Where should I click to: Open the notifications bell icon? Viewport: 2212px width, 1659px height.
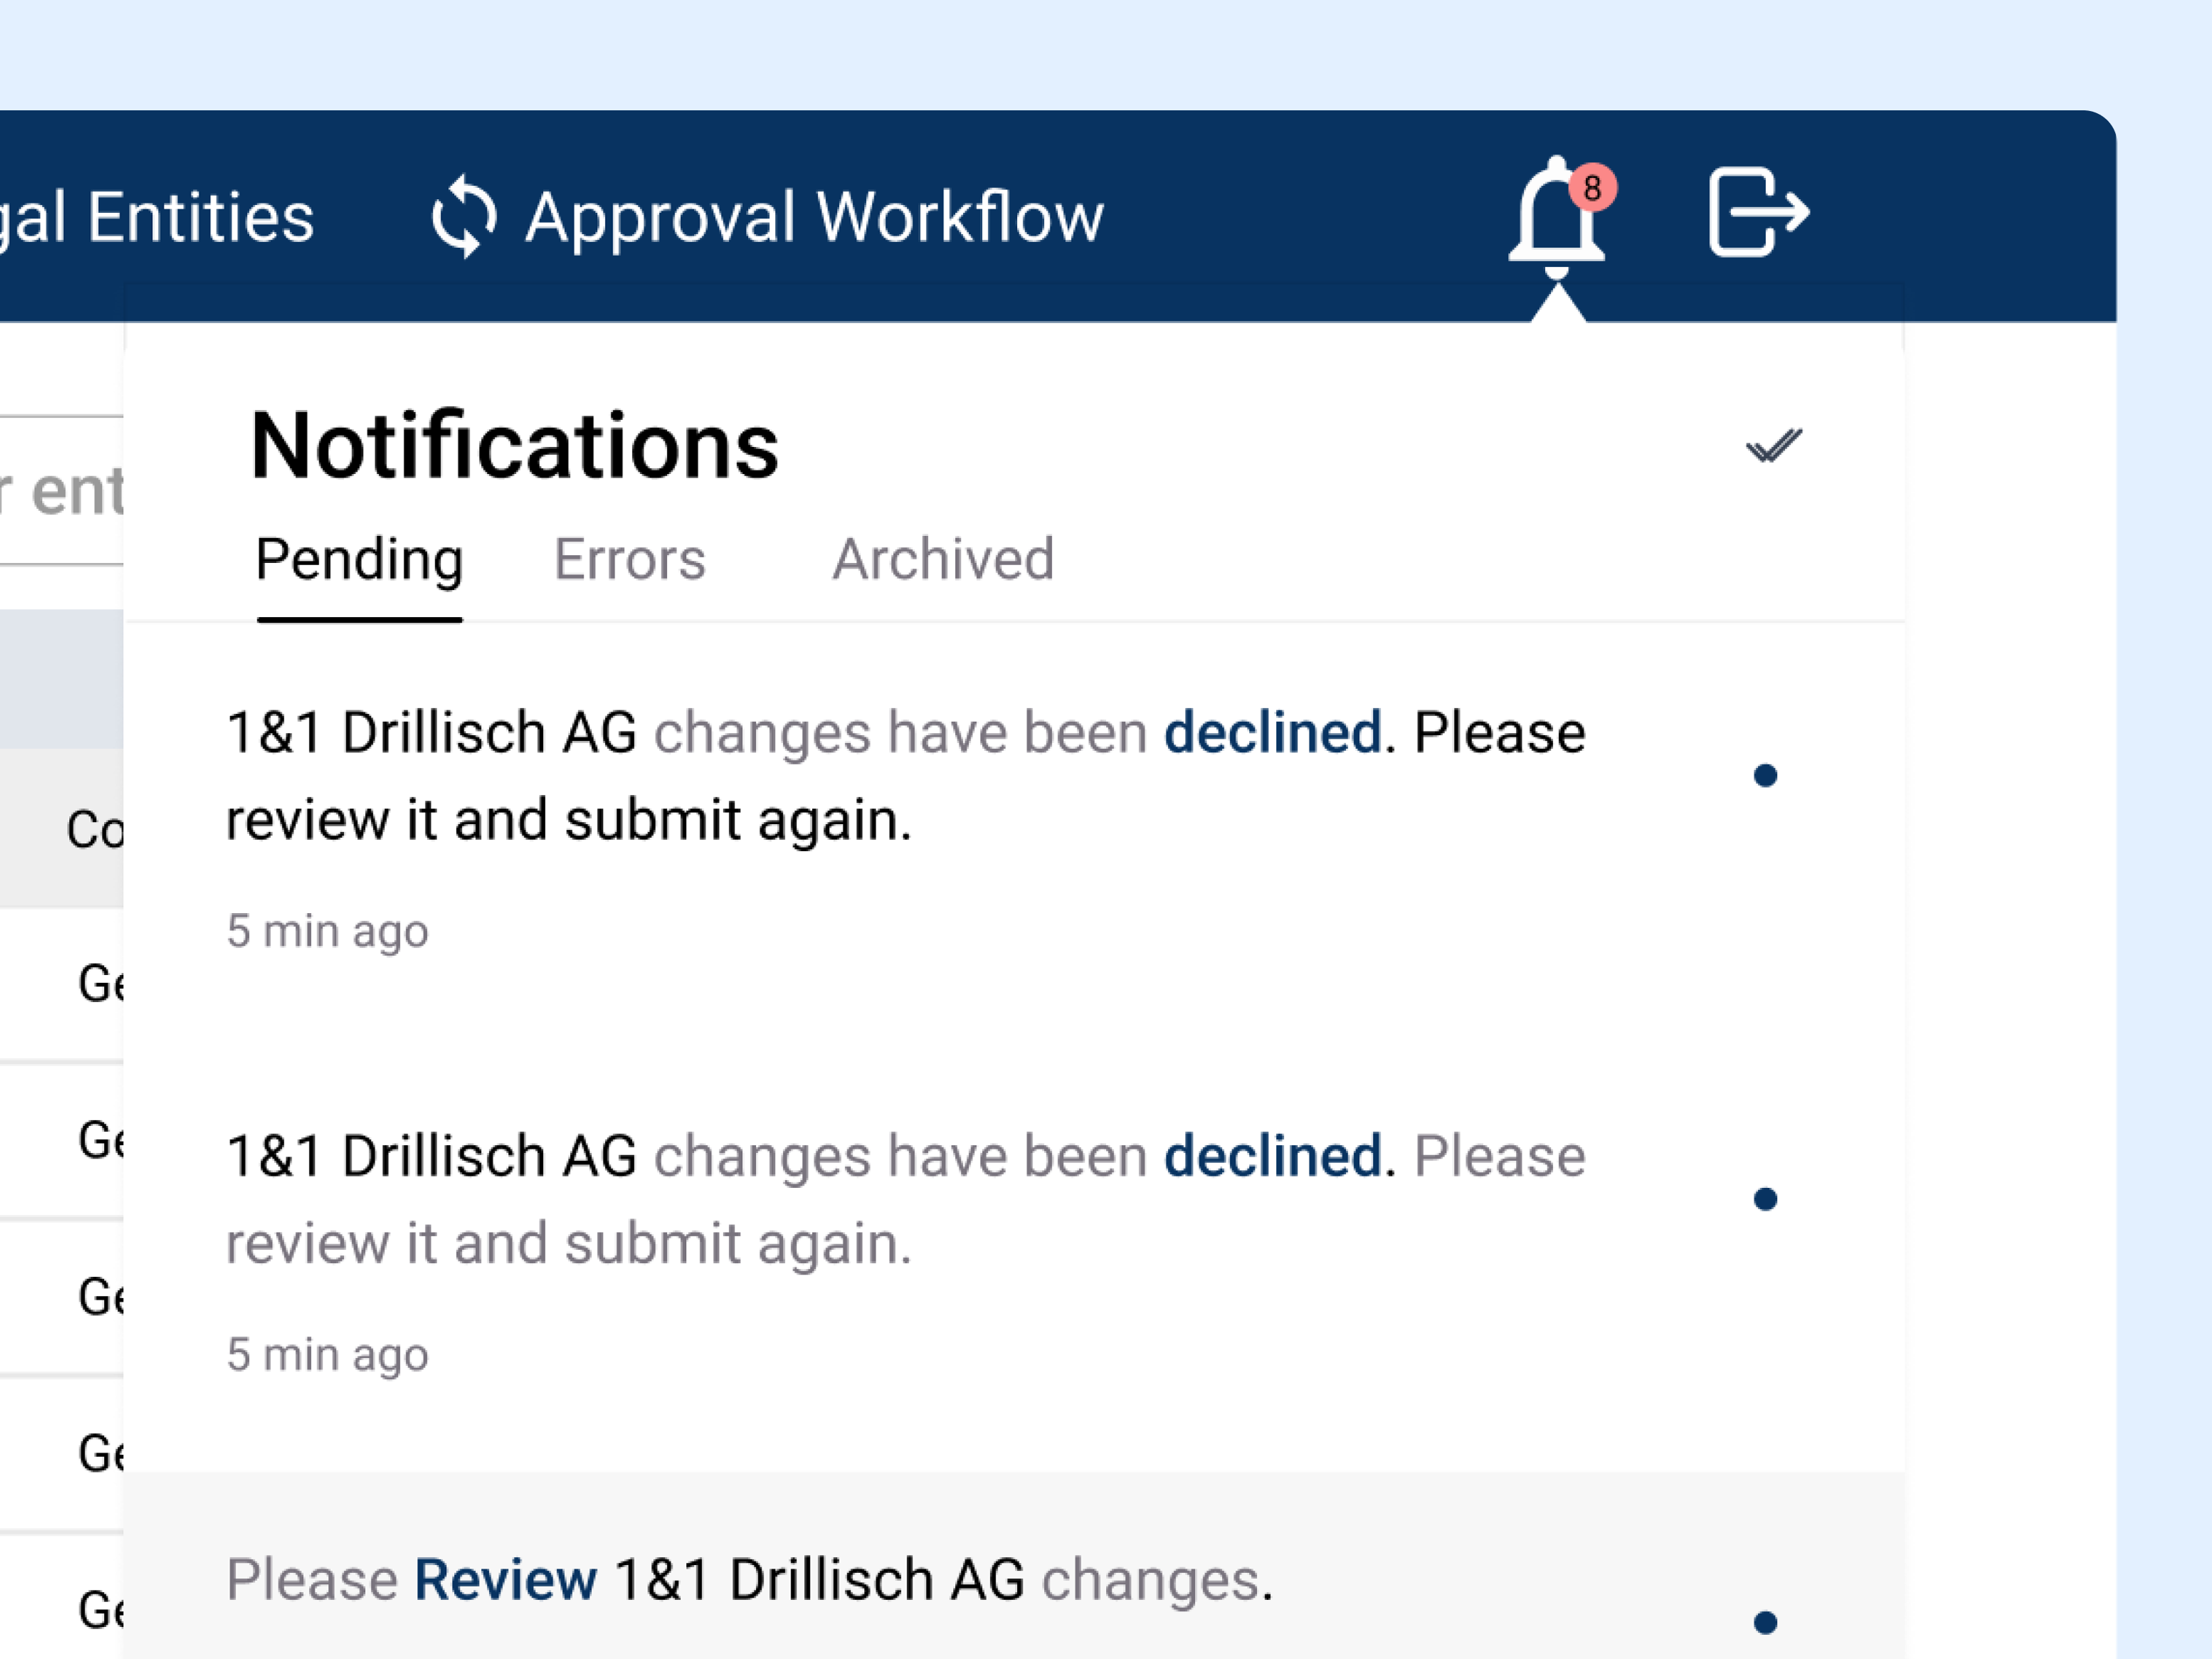pyautogui.click(x=1556, y=217)
